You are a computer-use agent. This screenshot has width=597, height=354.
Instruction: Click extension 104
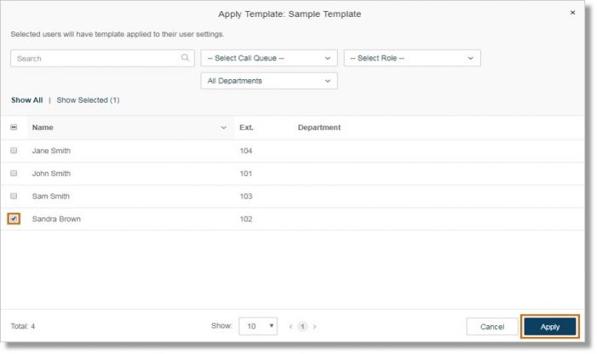pyautogui.click(x=246, y=151)
